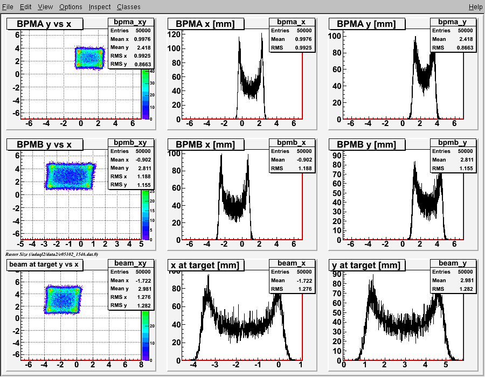Image resolution: width=485 pixels, height=377 pixels.
Task: Click the bpma_x stats box header
Action: point(292,22)
